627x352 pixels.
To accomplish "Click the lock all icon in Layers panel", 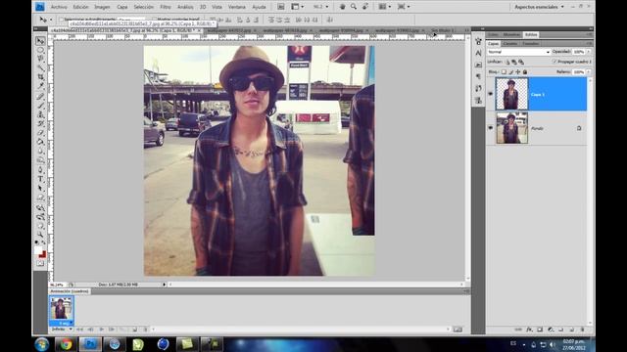I will click(x=525, y=71).
